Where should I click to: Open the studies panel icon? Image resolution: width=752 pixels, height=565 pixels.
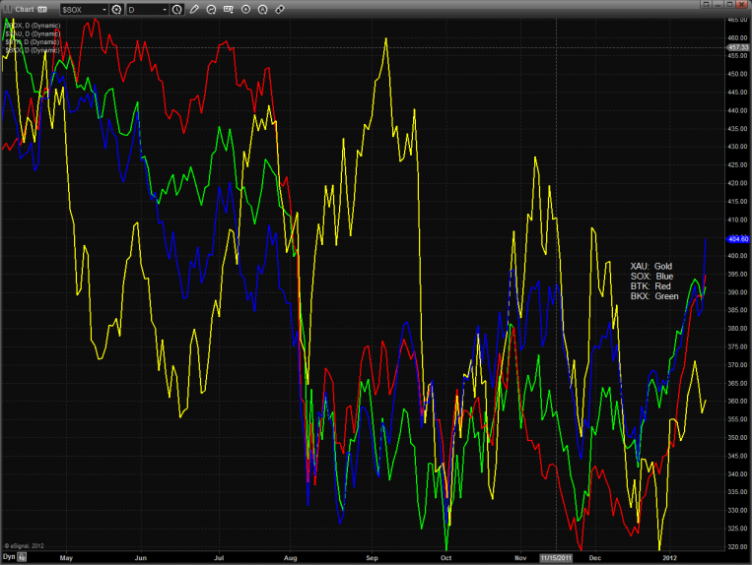tap(229, 9)
